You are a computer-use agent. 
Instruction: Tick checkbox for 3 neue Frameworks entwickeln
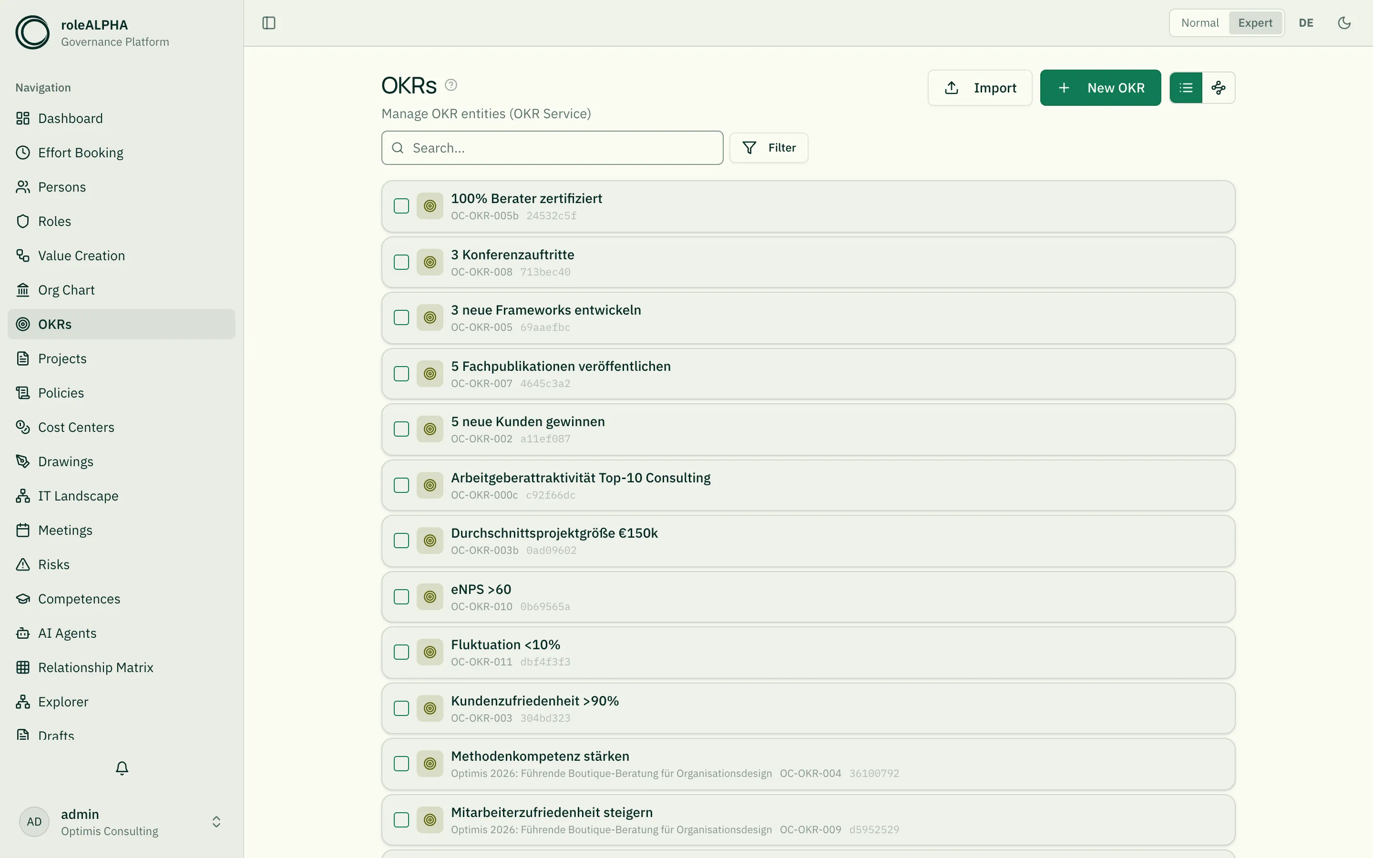401,317
